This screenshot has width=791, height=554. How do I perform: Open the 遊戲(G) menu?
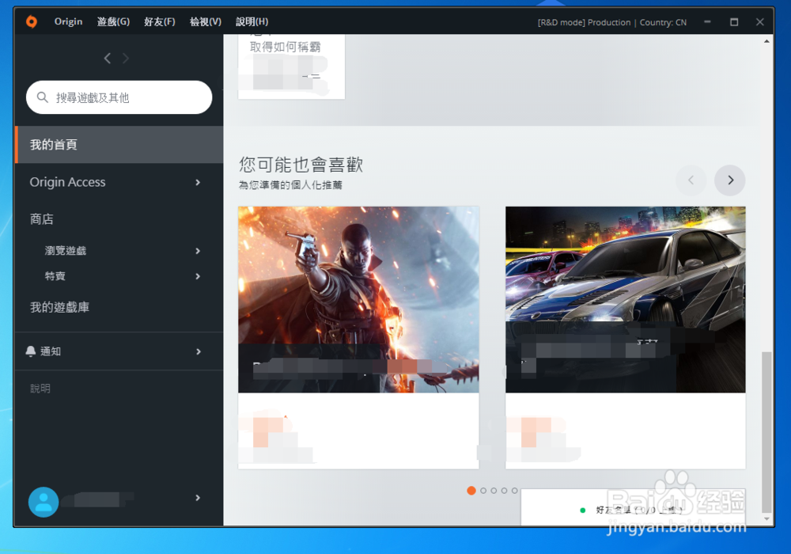113,21
